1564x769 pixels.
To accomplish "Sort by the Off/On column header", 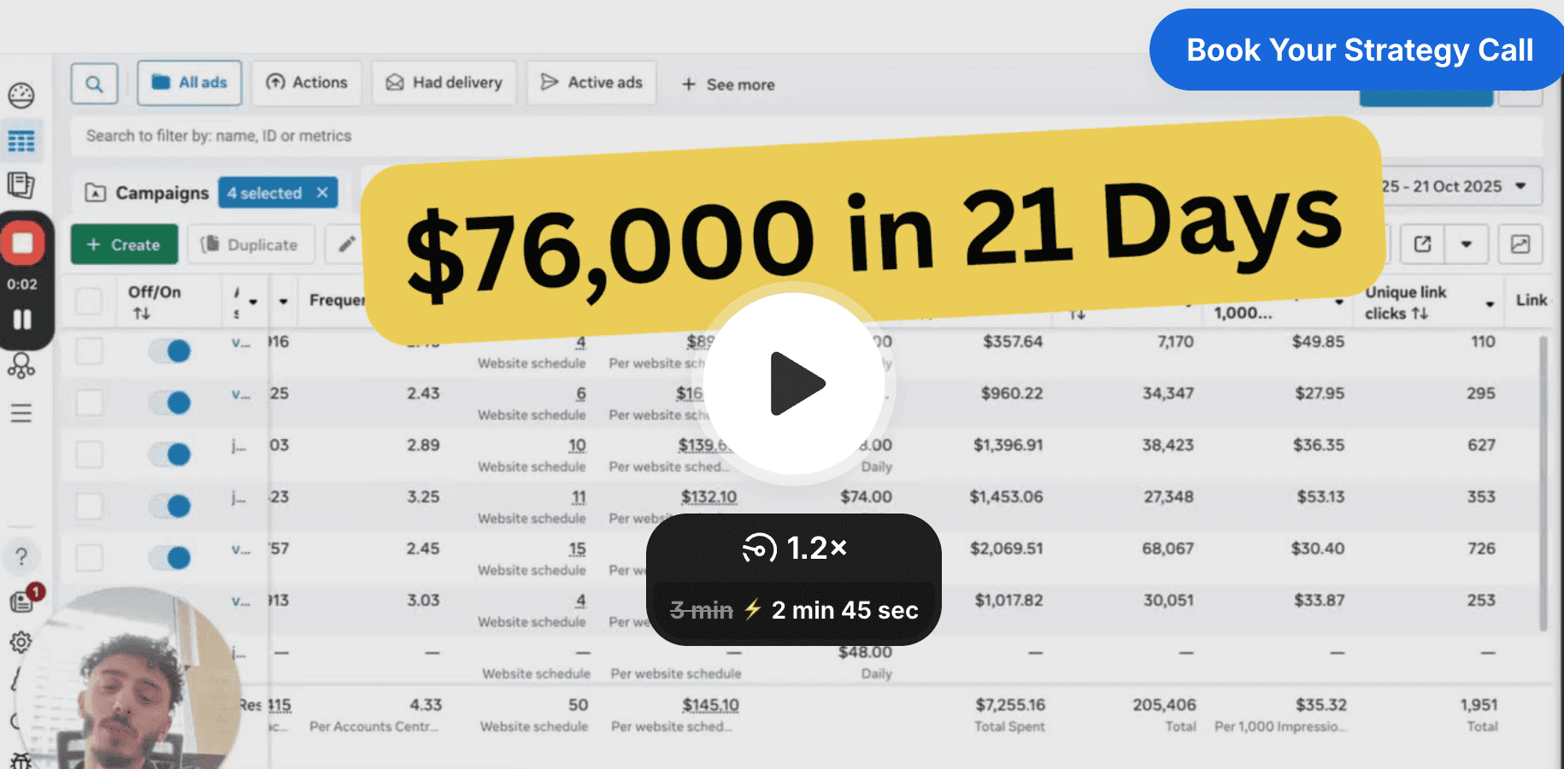I will [155, 302].
